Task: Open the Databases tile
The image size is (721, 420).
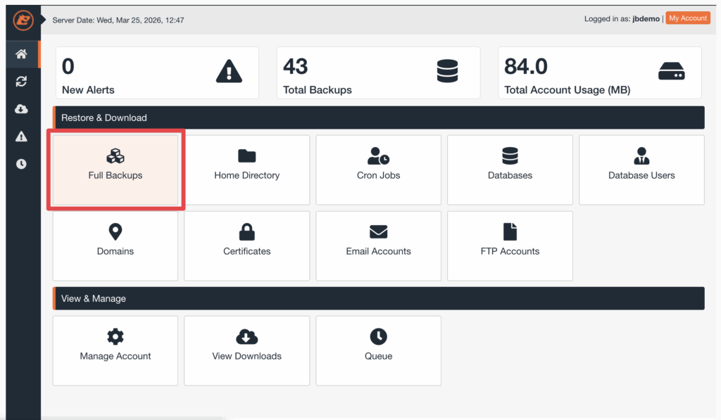Action: point(510,170)
